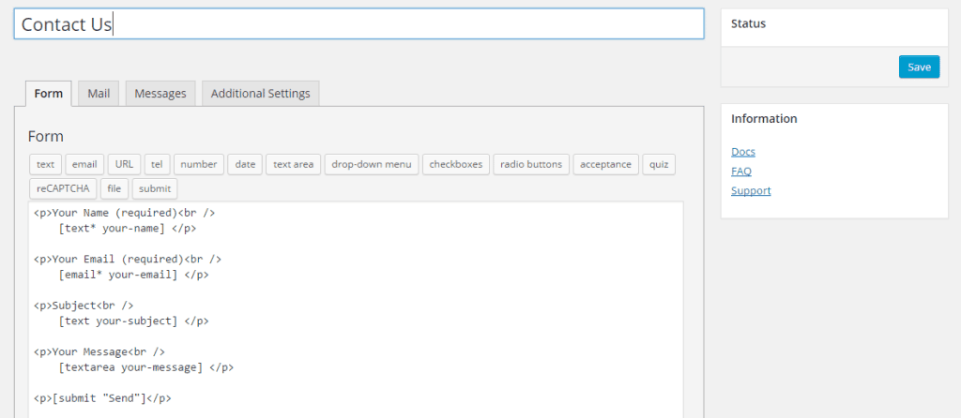Insert a number field tag
This screenshot has width=961, height=418.
(x=199, y=164)
